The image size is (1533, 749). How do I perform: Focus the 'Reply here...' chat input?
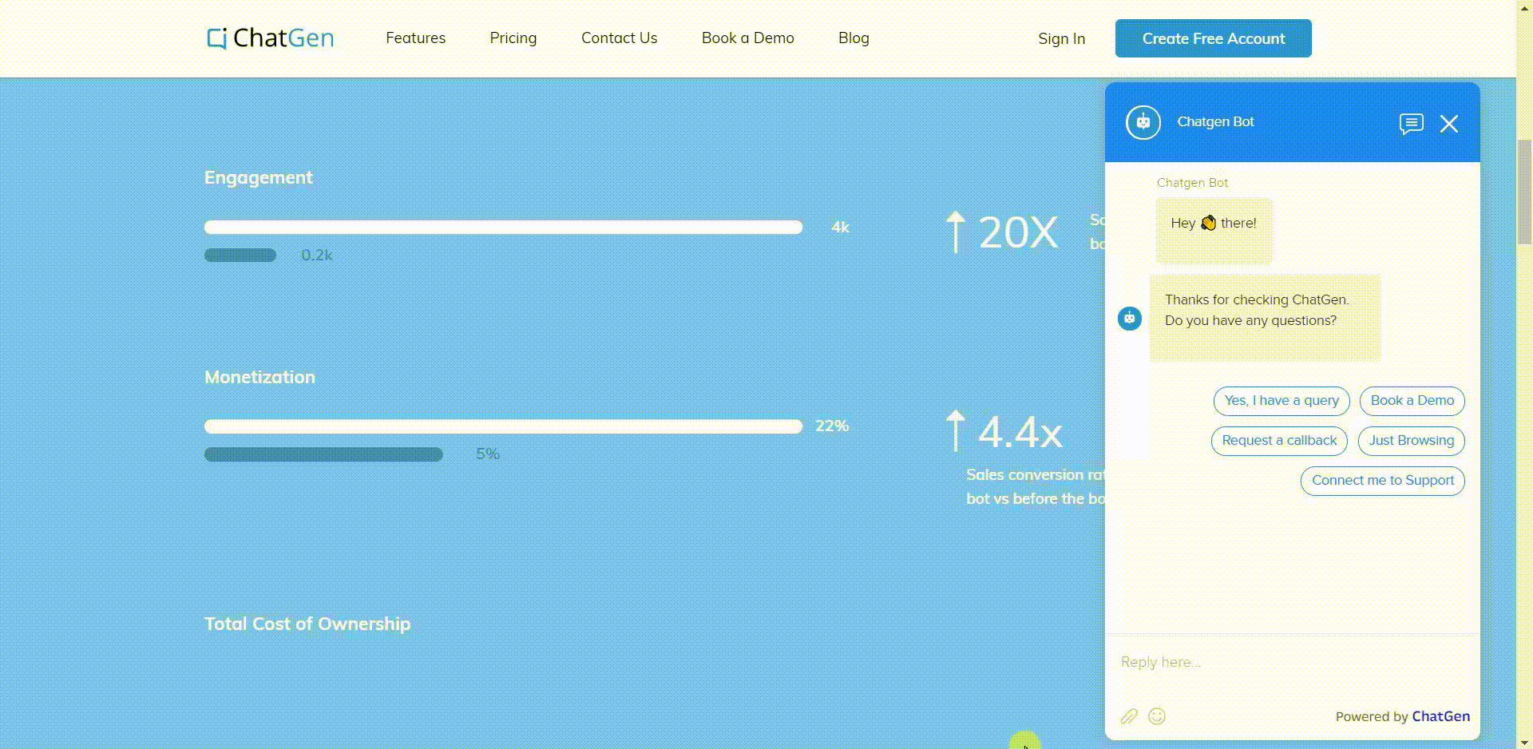click(1292, 662)
